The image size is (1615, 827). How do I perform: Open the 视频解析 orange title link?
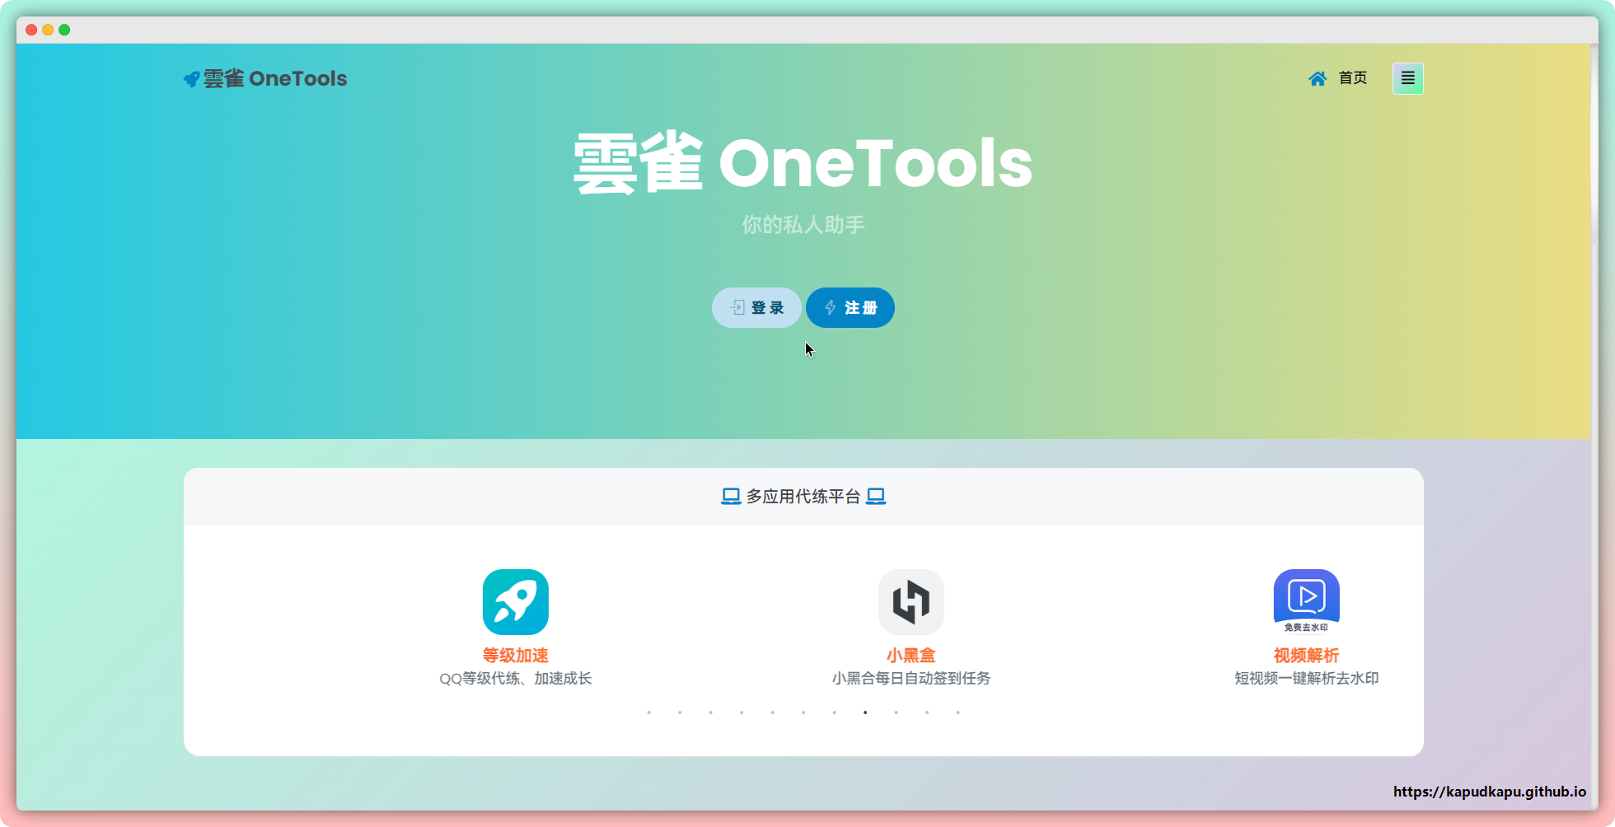(x=1306, y=656)
